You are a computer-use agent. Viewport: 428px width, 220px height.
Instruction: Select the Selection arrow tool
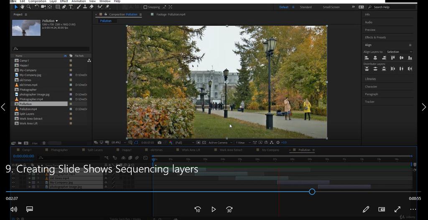pos(15,7)
